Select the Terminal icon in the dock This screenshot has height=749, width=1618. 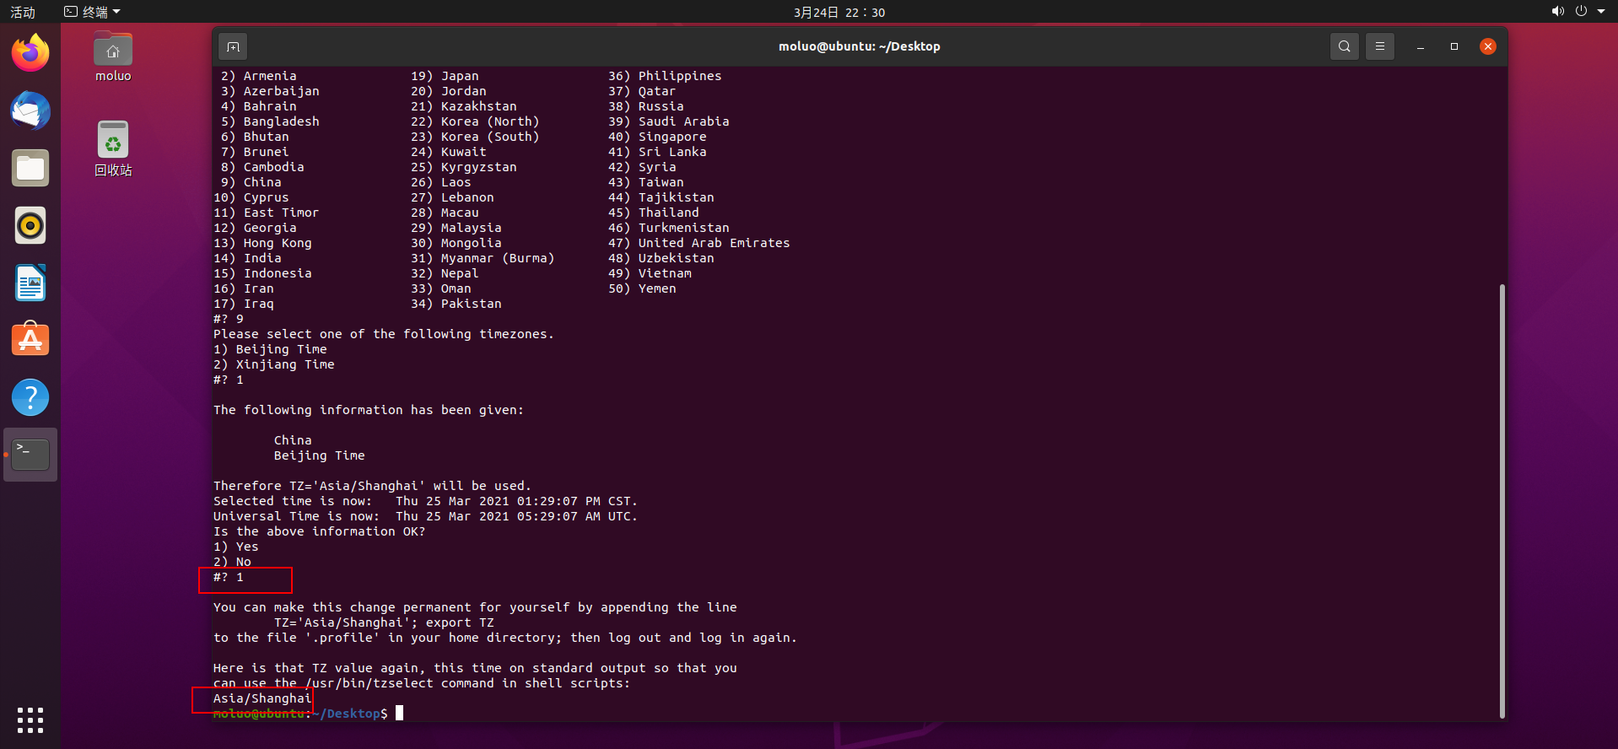30,455
